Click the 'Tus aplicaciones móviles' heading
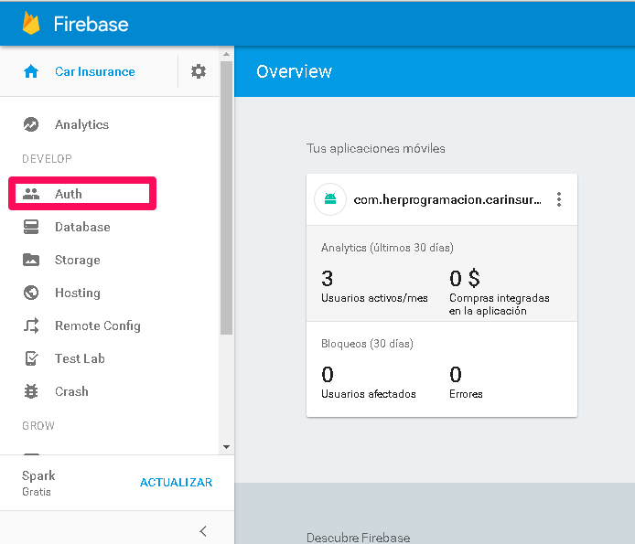 [376, 148]
